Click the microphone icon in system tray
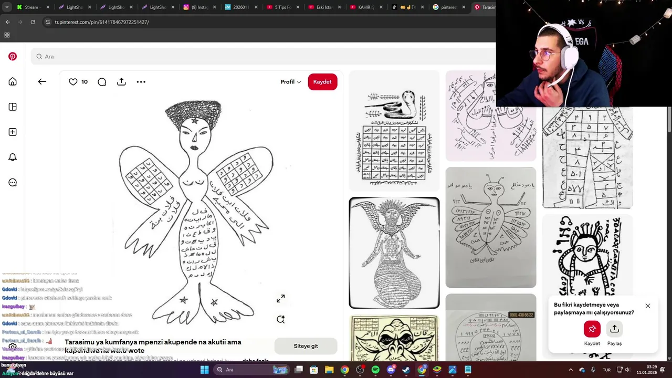 coord(593,370)
